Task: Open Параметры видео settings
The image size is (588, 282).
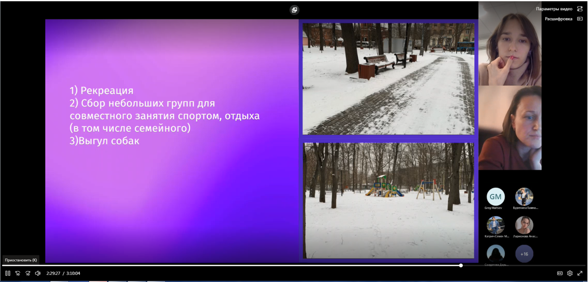Action: pyautogui.click(x=554, y=9)
